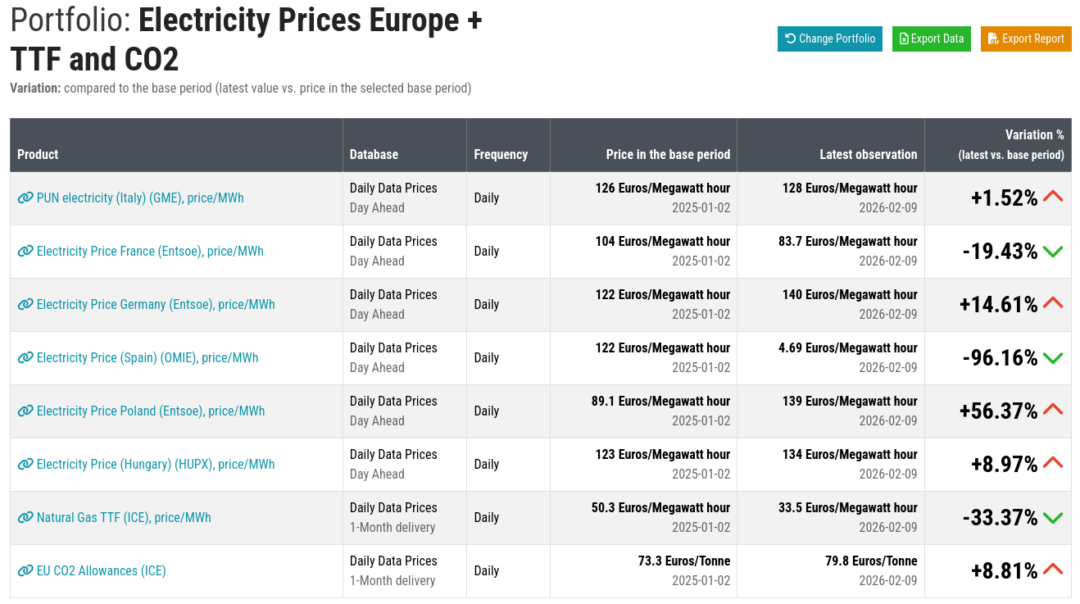Click green down arrow for Spain variation
This screenshot has height=604, width=1080.
[1053, 358]
